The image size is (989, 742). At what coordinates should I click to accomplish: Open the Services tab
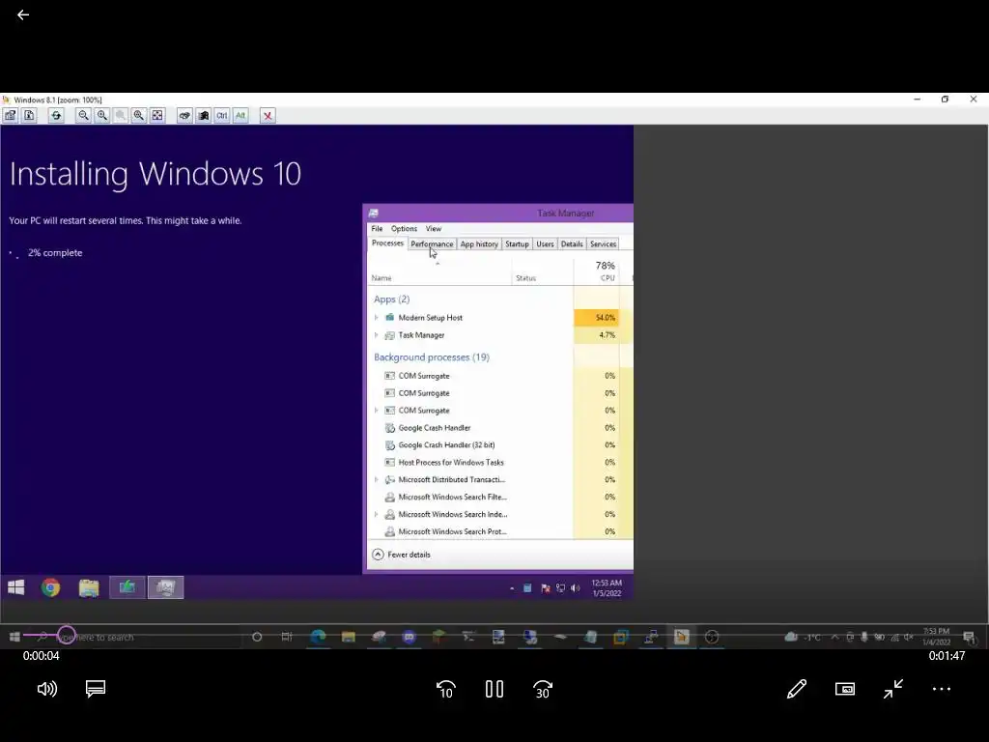coord(603,244)
